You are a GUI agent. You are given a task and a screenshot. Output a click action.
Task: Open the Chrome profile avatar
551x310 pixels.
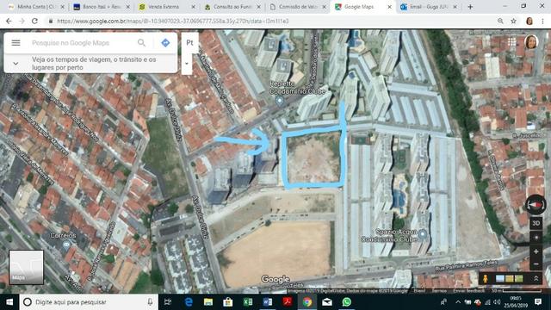529,21
